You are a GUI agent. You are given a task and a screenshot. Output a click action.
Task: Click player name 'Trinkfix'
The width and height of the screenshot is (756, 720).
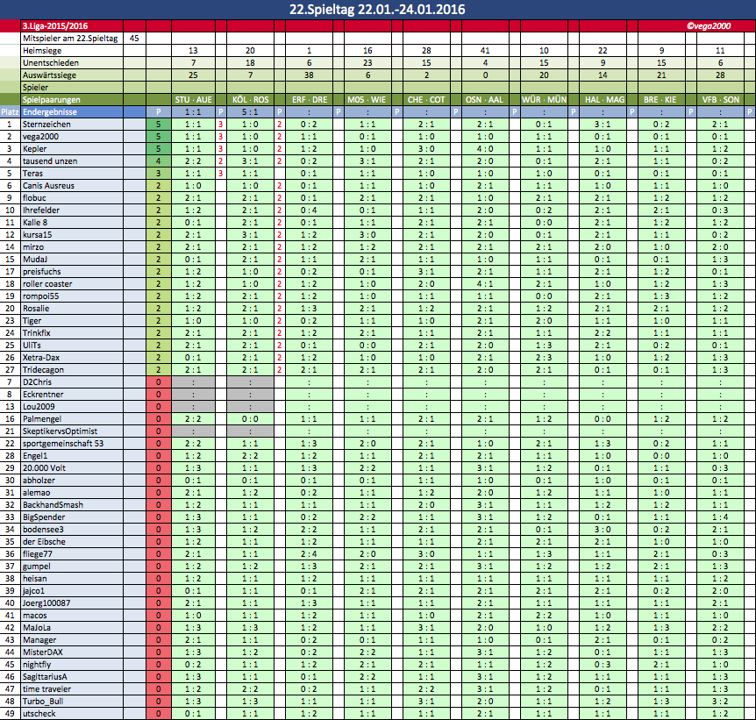click(37, 333)
